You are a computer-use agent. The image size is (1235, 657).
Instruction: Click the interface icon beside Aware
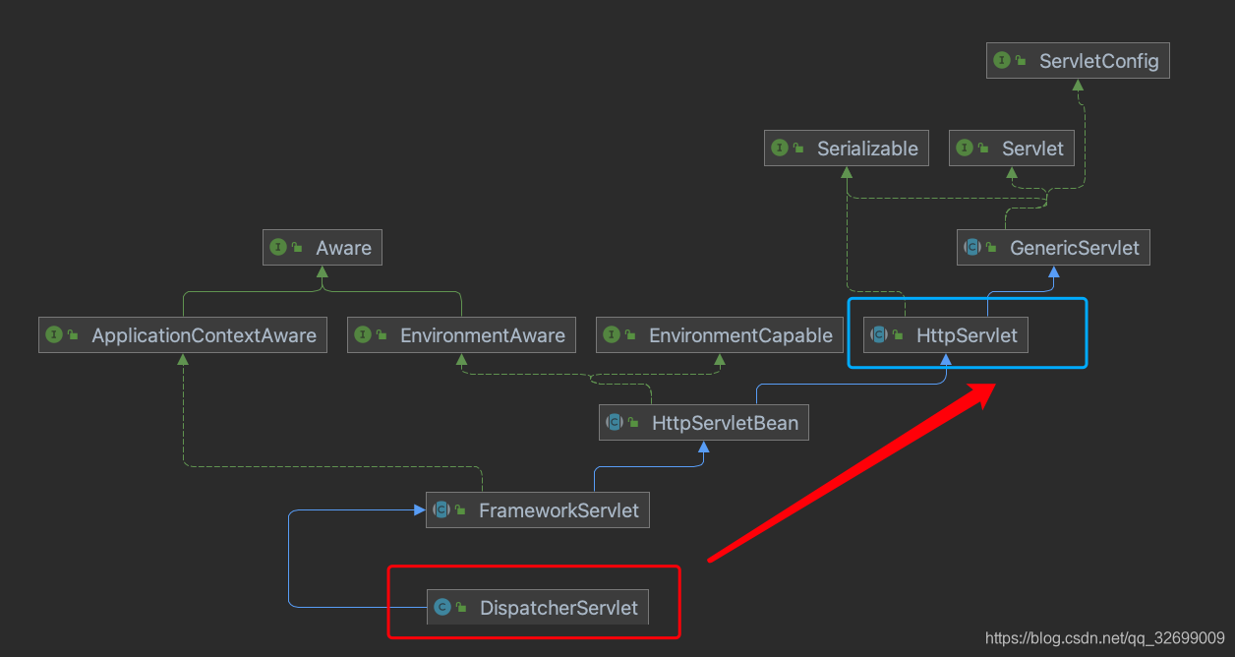(279, 247)
